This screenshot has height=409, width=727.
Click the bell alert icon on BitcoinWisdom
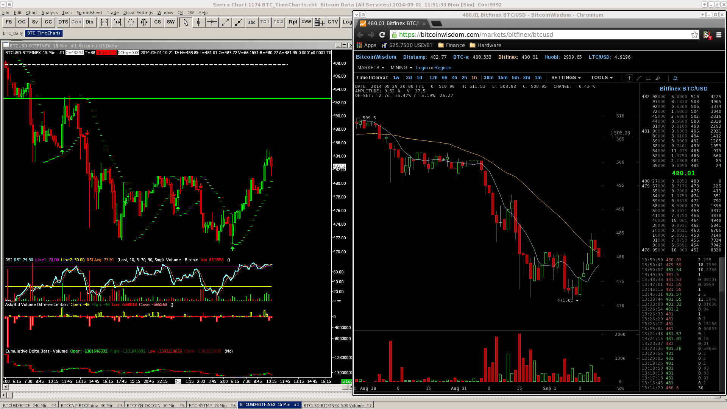pyautogui.click(x=675, y=78)
